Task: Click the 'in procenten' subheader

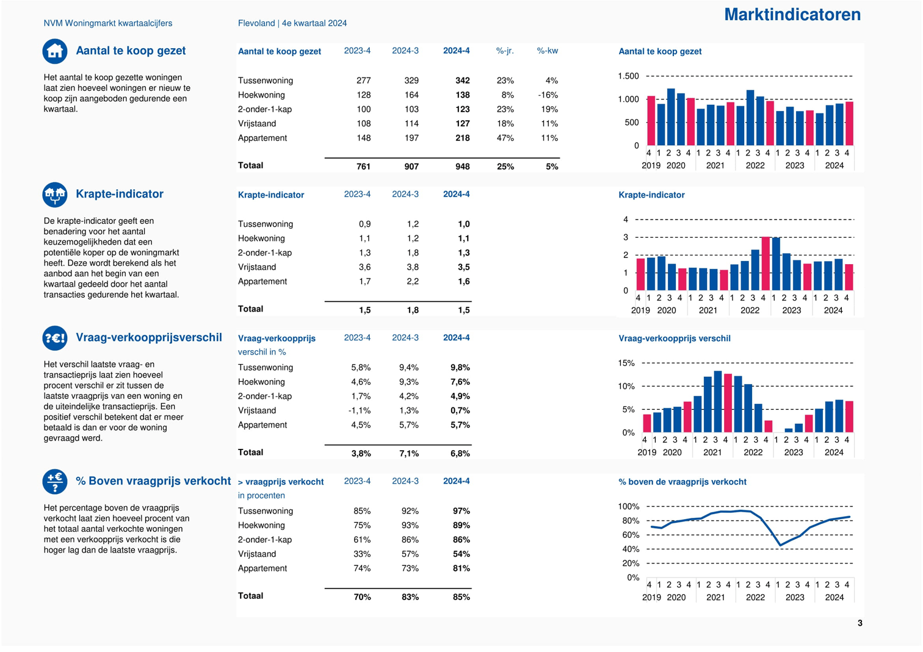Action: coord(261,495)
